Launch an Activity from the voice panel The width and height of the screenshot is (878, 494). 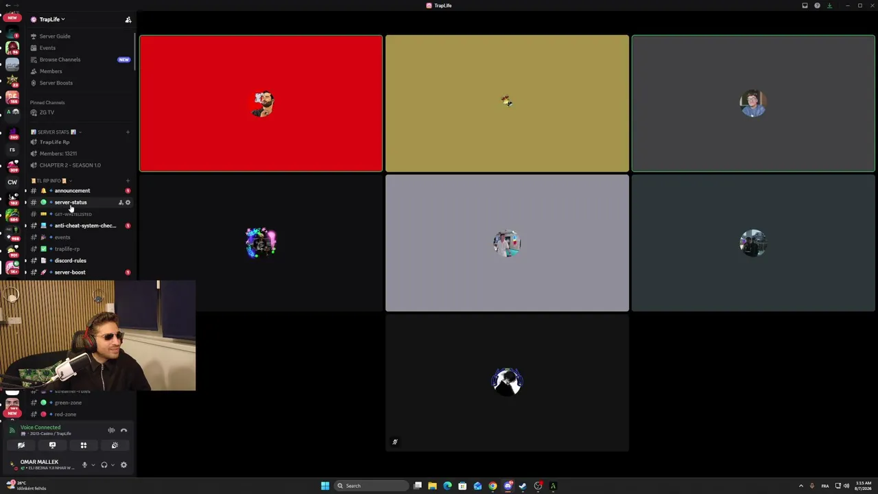point(84,445)
